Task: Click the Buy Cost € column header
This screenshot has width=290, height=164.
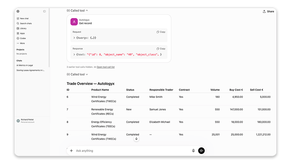Action: (236, 90)
